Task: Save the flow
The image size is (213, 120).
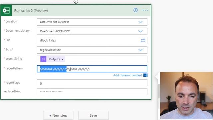Action: point(93,115)
